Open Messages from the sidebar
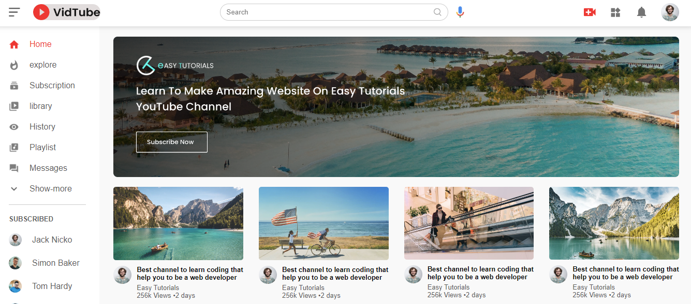Viewport: 691px width, 304px height. click(48, 168)
